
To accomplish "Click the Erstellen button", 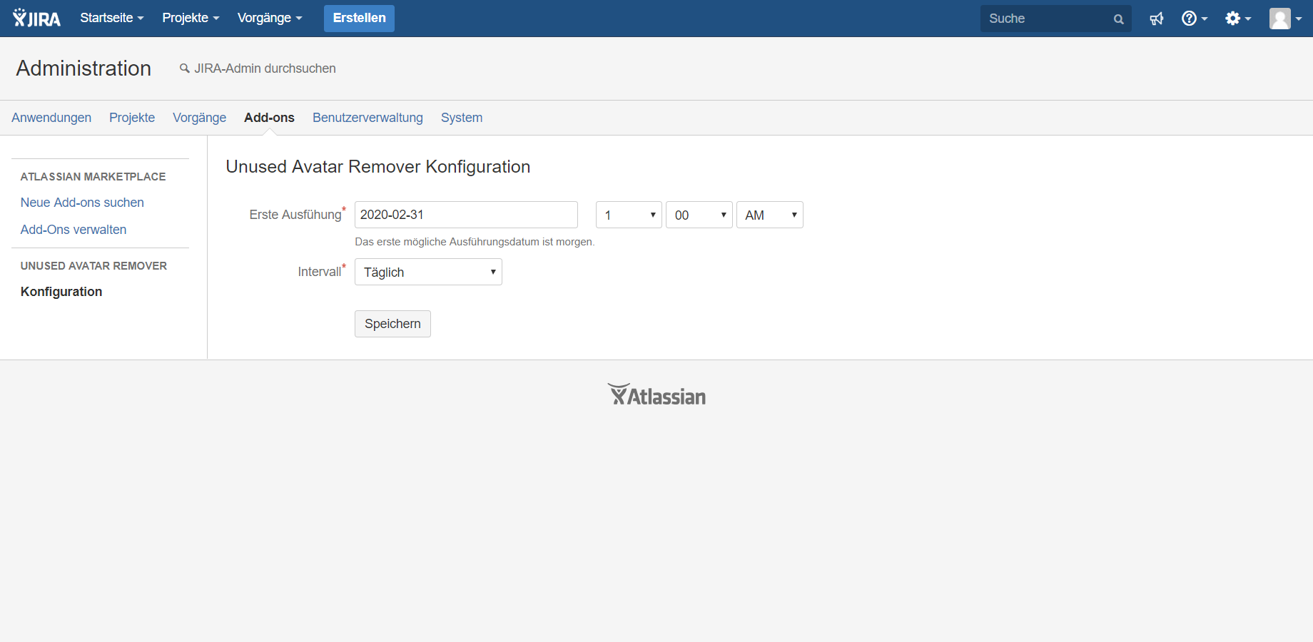I will [359, 18].
